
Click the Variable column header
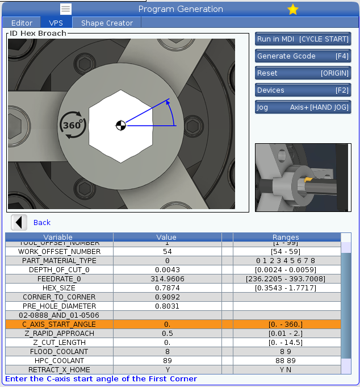pos(59,237)
